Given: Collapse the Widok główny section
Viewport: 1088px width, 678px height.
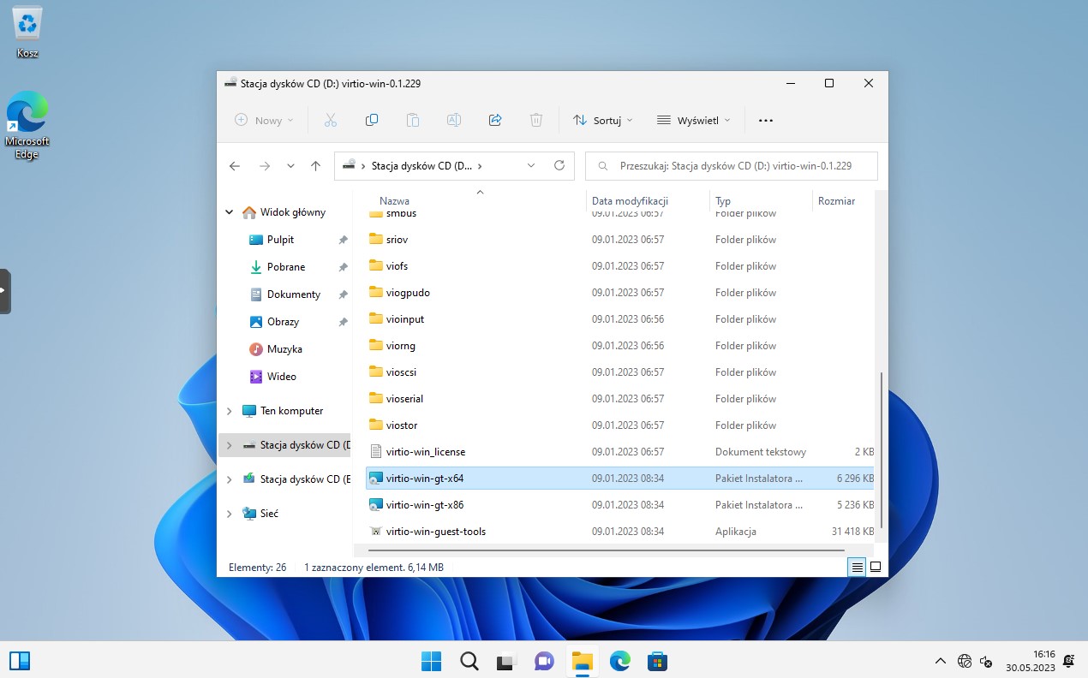Looking at the screenshot, I should (229, 212).
